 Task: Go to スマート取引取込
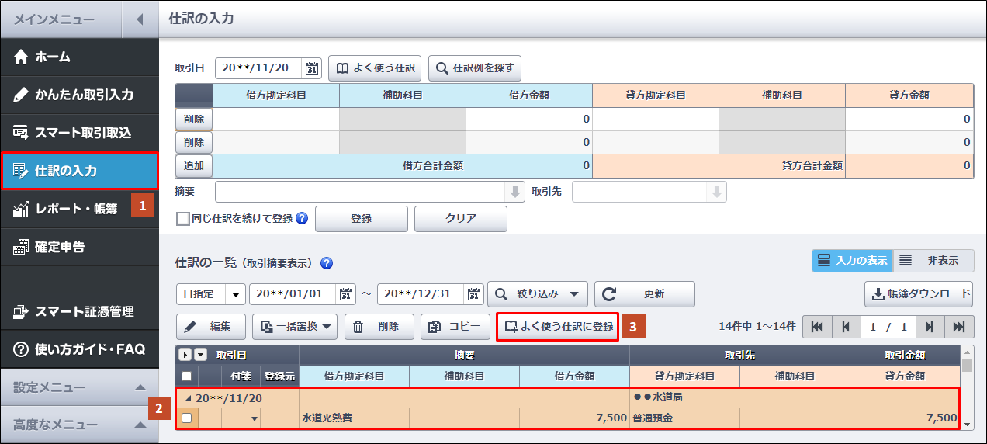(79, 133)
